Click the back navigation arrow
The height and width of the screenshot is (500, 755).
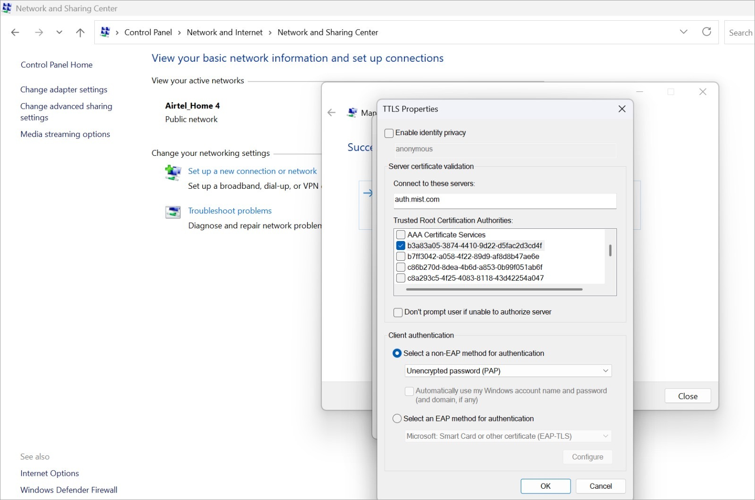point(15,32)
